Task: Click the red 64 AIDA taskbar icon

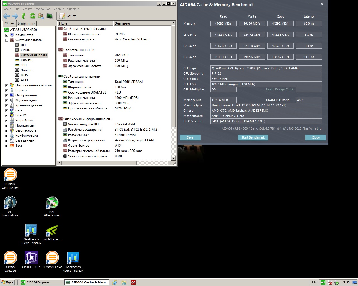Action: (133, 282)
